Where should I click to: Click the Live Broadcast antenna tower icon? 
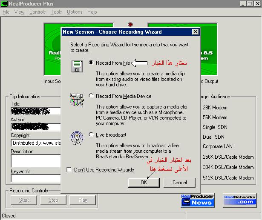tap(77, 138)
